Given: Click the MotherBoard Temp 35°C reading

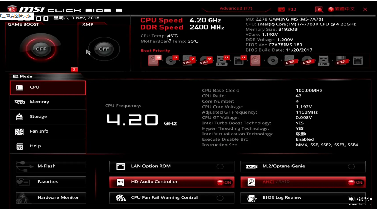Looking at the screenshot, I should 170,41.
